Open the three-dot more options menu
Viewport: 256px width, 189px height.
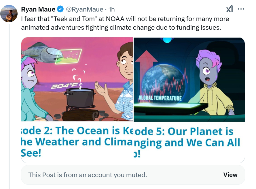pos(241,9)
